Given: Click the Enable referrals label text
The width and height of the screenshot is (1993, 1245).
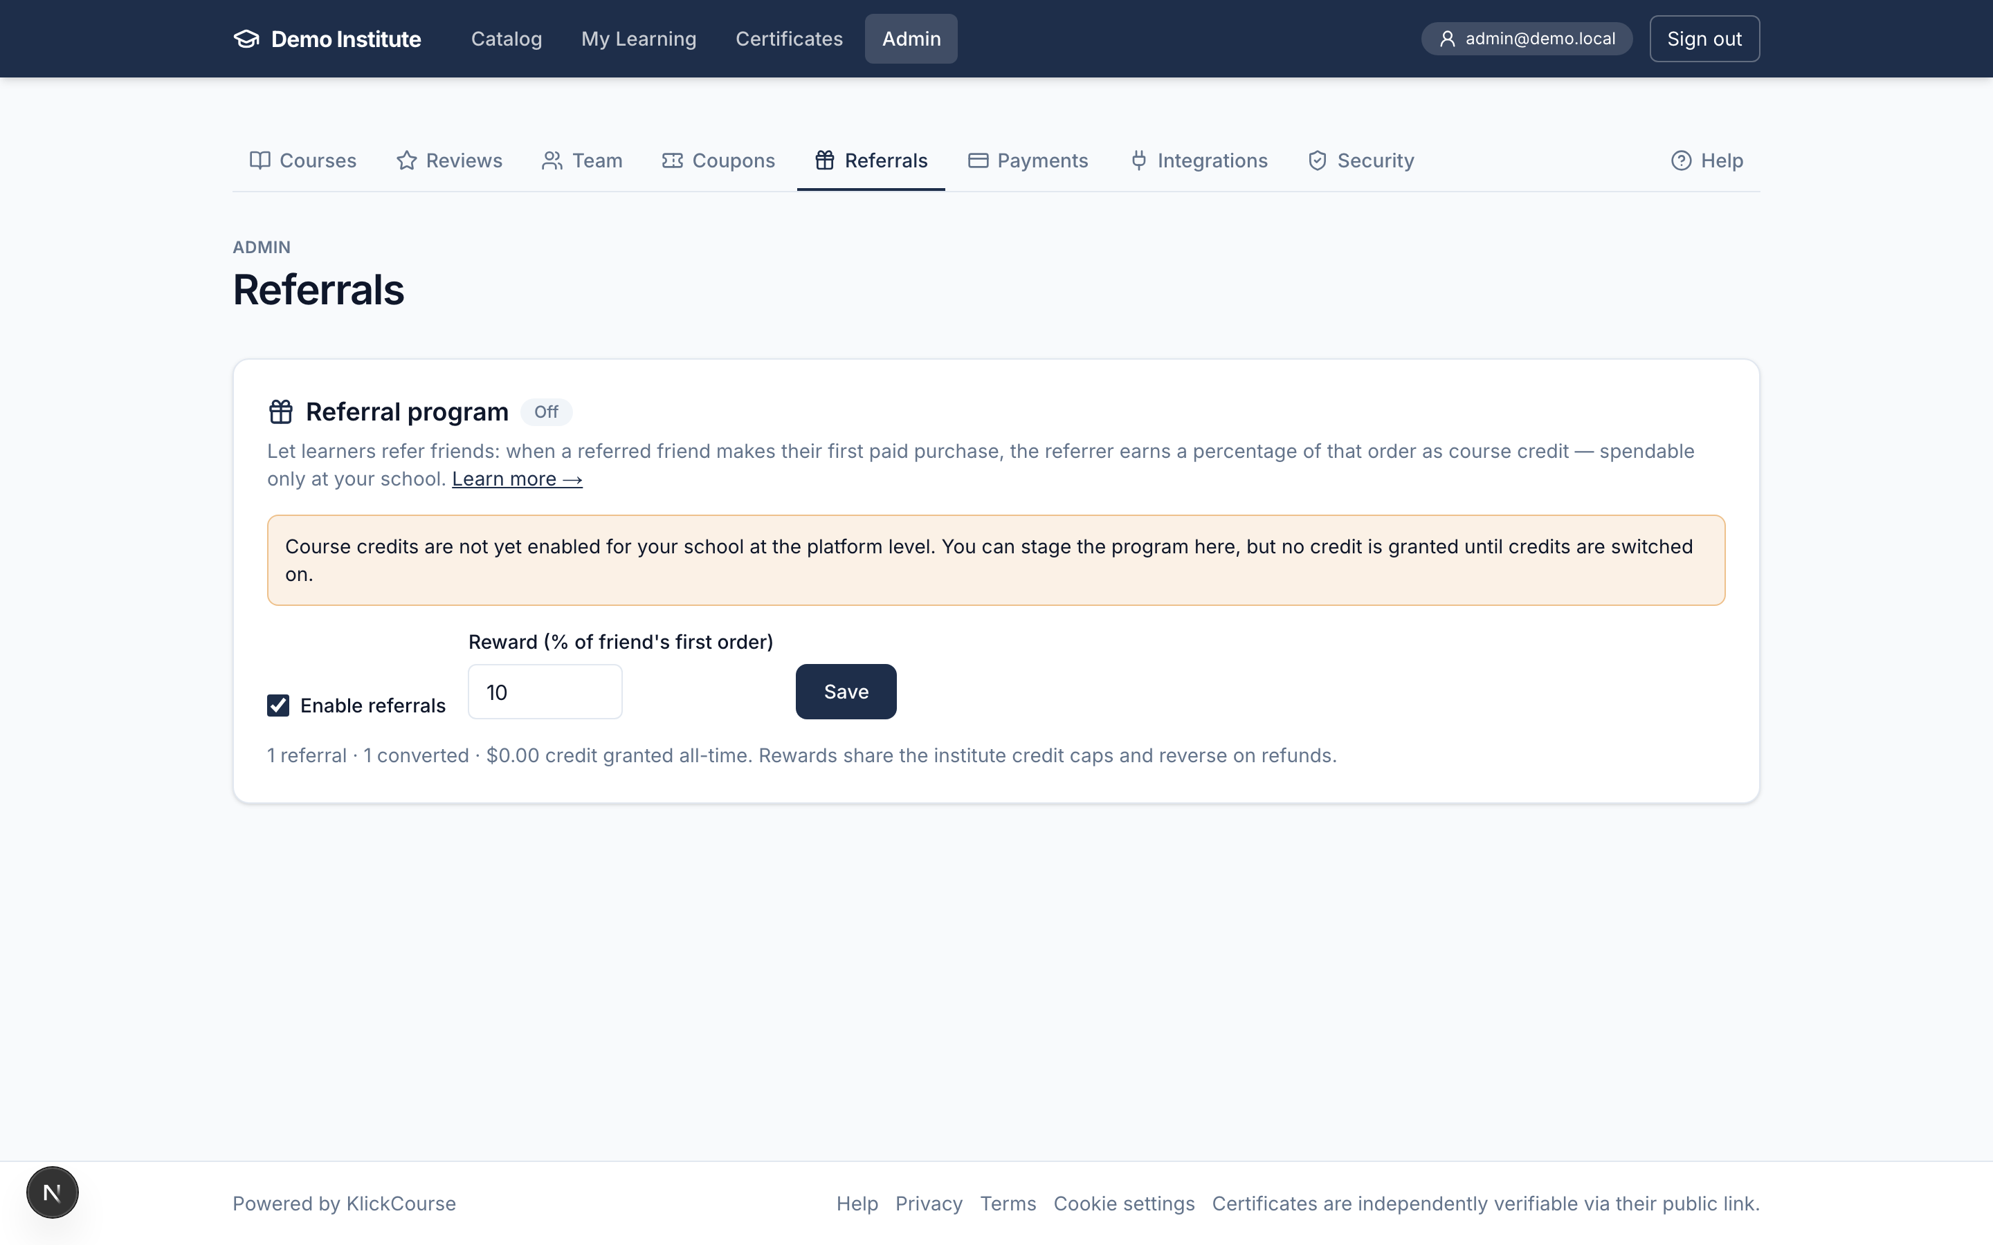Looking at the screenshot, I should pyautogui.click(x=372, y=705).
